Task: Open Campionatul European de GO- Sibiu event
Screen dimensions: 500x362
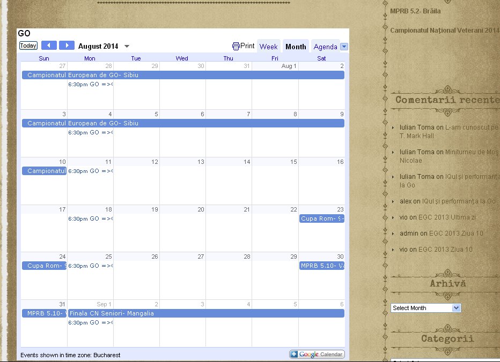Action: 183,75
